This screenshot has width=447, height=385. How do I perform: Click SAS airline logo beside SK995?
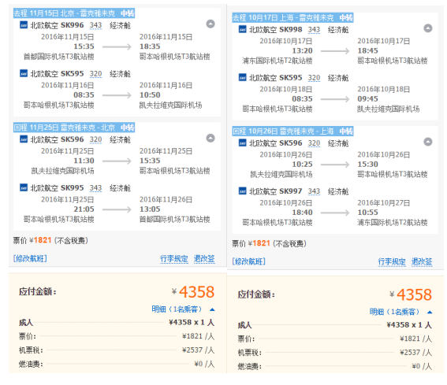(x=24, y=187)
